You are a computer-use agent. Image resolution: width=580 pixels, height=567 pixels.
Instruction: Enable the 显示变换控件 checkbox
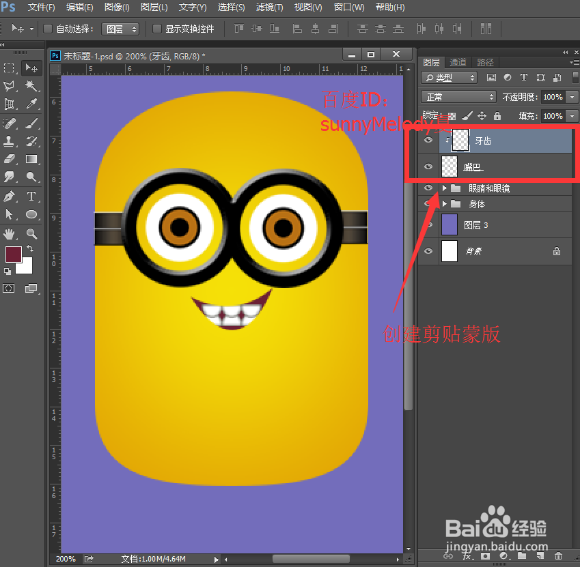coord(157,29)
